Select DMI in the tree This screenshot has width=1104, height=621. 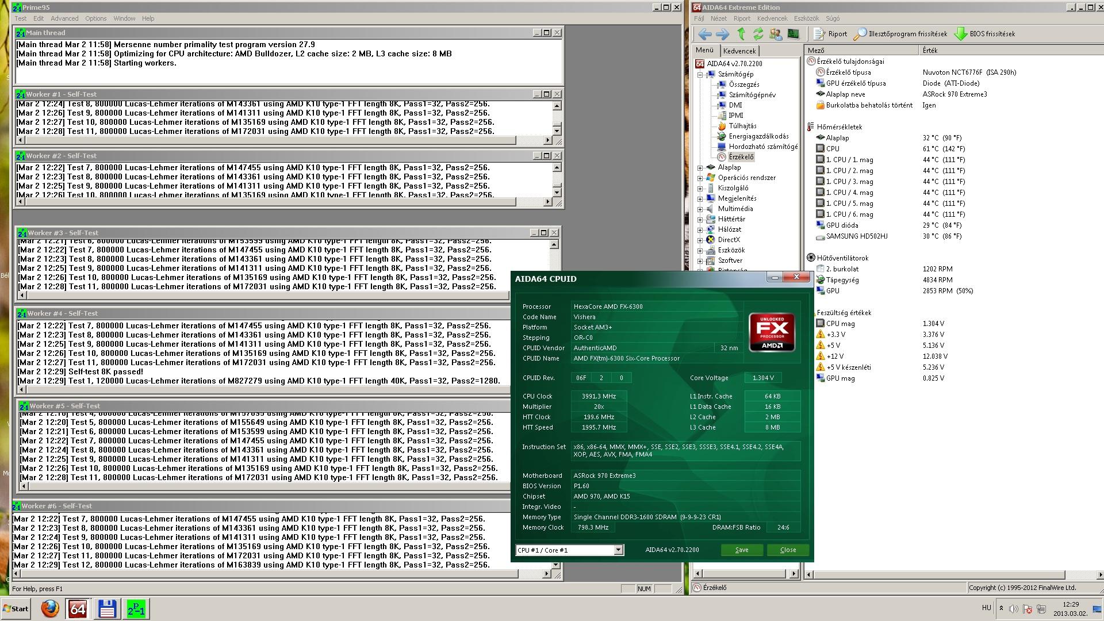click(x=735, y=105)
